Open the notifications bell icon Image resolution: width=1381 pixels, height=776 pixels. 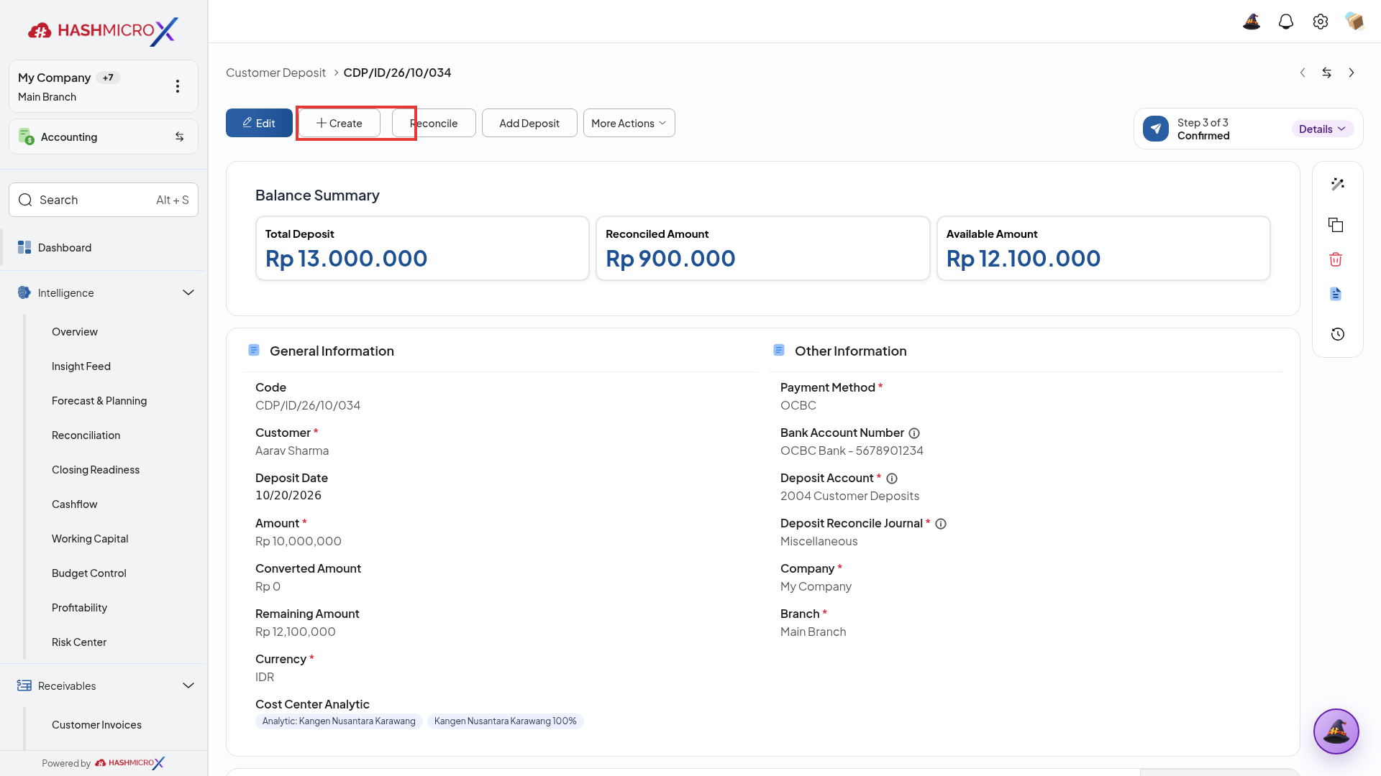pos(1286,22)
